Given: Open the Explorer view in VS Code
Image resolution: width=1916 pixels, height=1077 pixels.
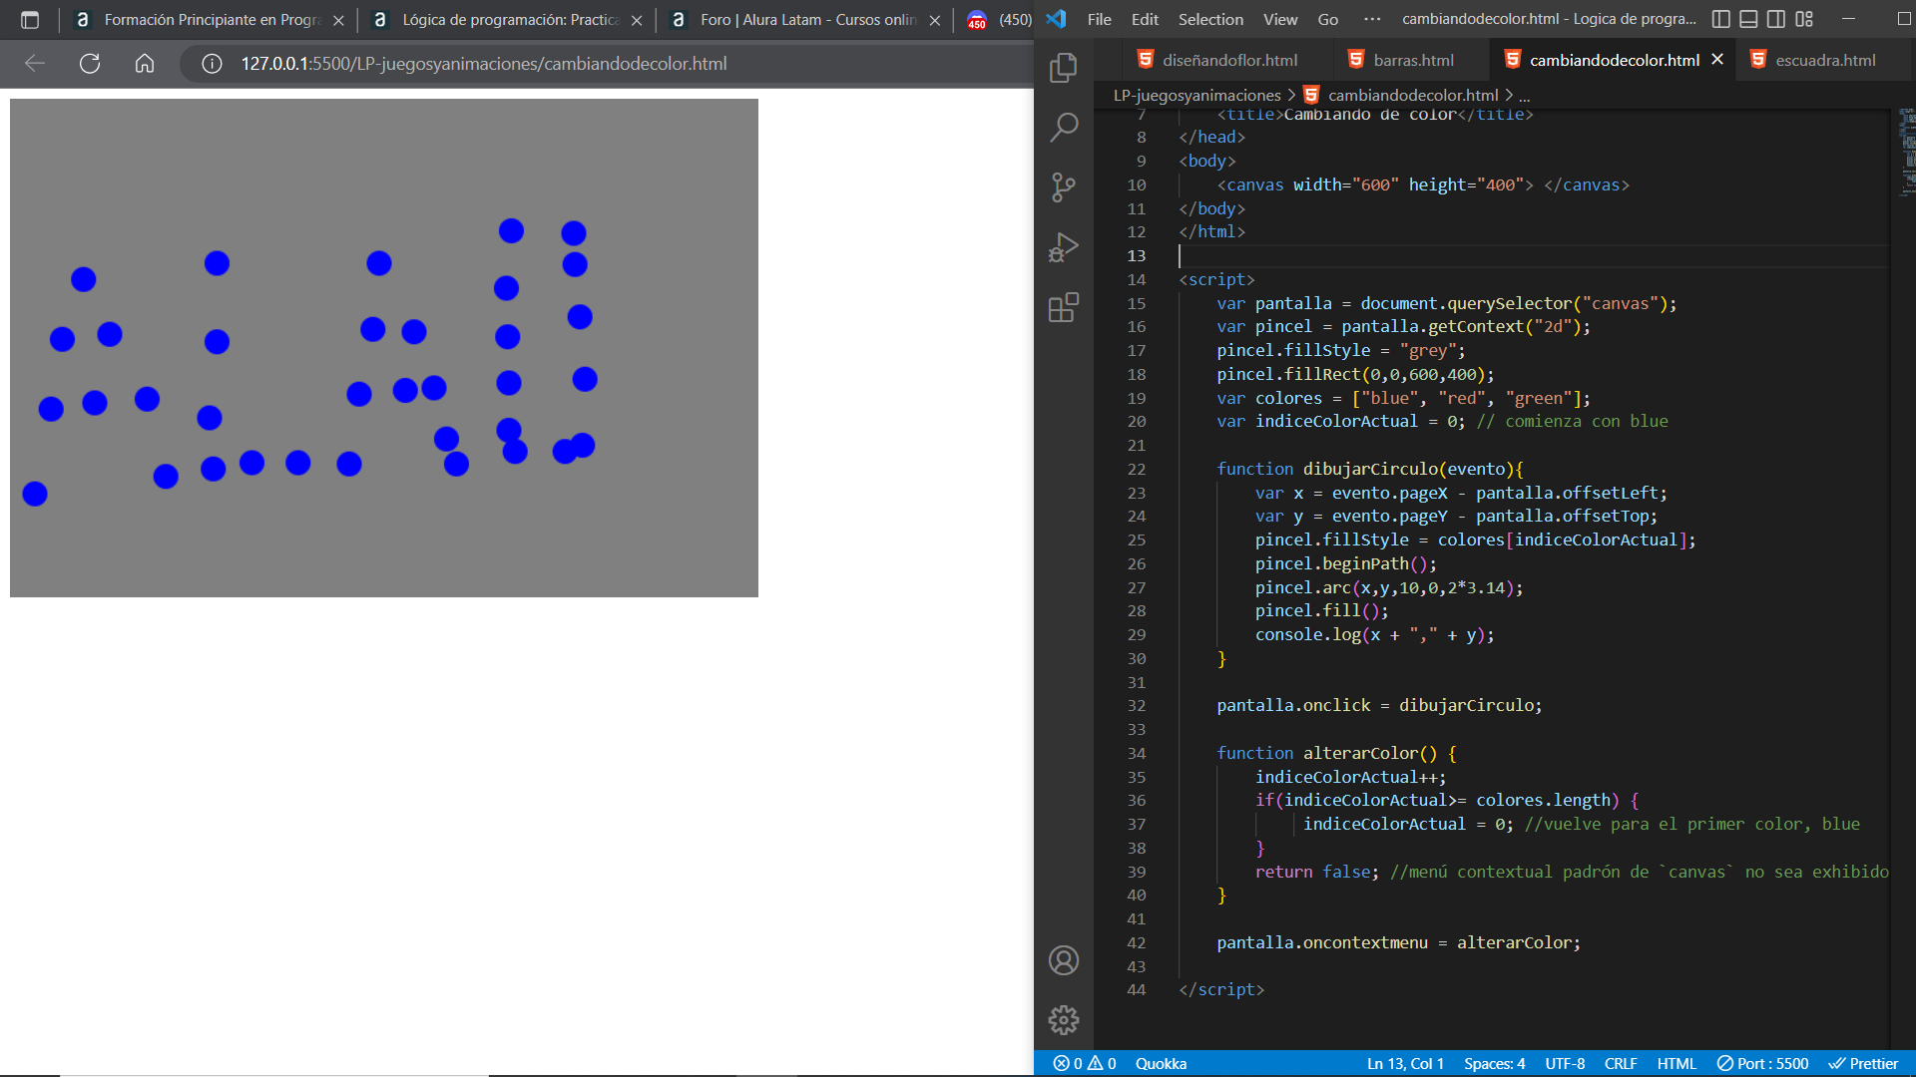Looking at the screenshot, I should coord(1064,68).
